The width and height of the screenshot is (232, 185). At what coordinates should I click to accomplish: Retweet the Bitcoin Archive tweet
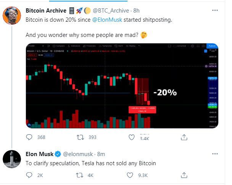point(81,137)
